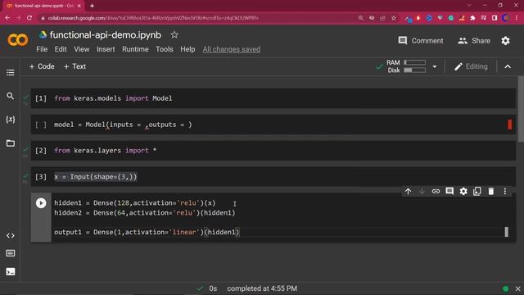Select the keras.layers import cell
Viewport: 524px width, 295px height.
tap(273, 151)
